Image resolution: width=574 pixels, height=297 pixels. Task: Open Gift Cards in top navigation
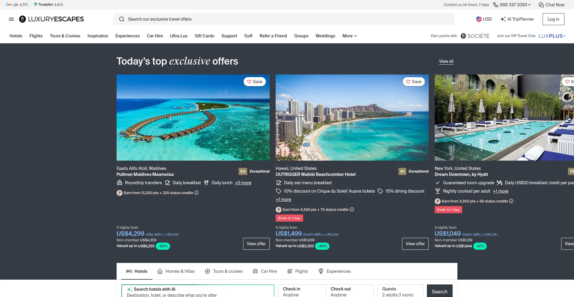[x=204, y=36]
